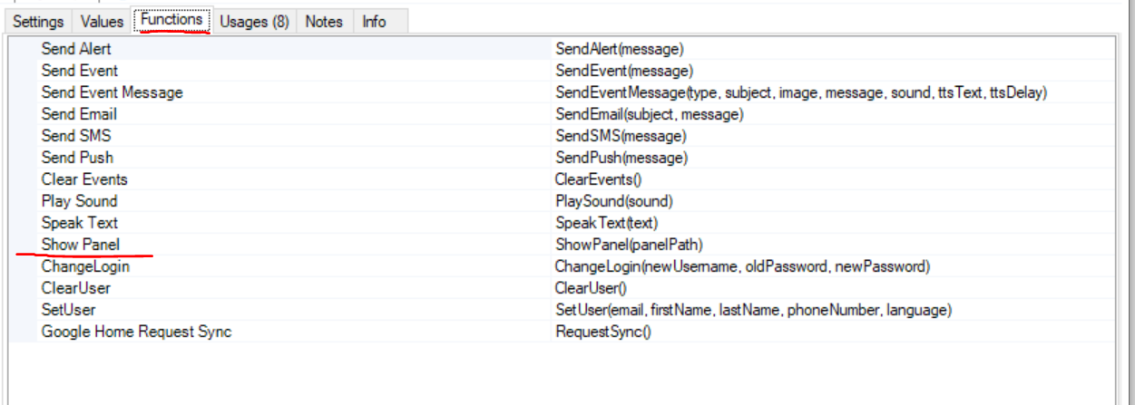
Task: Select the Send Alert function row
Action: click(x=76, y=49)
